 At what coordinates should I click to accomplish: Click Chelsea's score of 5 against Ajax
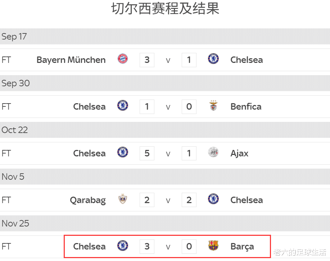point(147,153)
